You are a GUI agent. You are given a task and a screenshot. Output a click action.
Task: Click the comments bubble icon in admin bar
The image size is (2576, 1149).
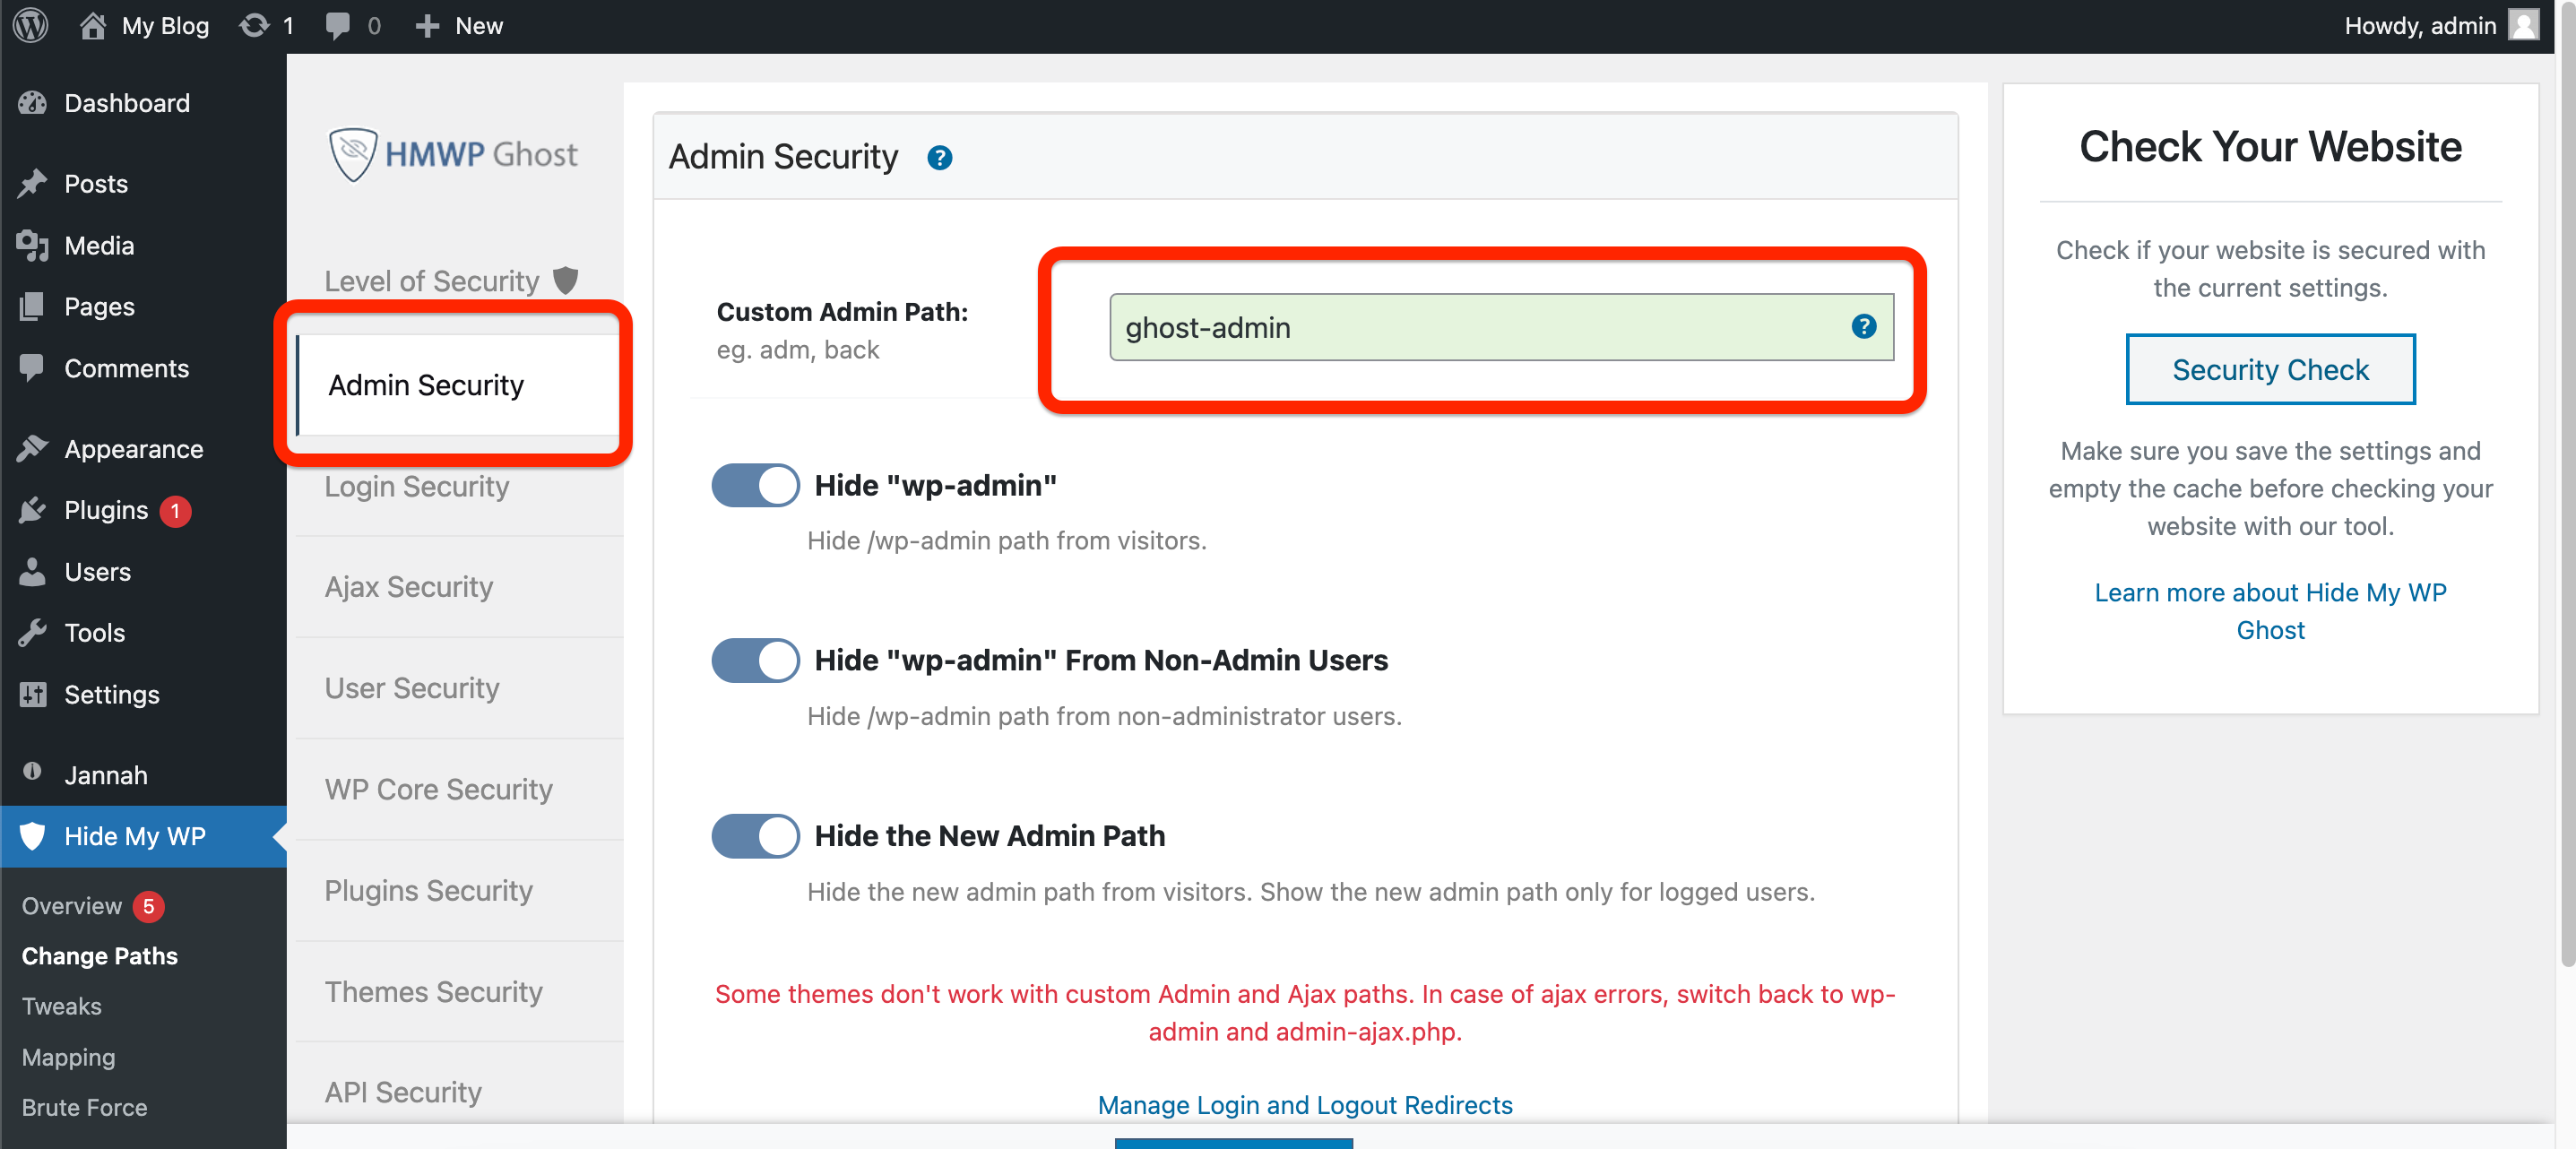tap(338, 26)
